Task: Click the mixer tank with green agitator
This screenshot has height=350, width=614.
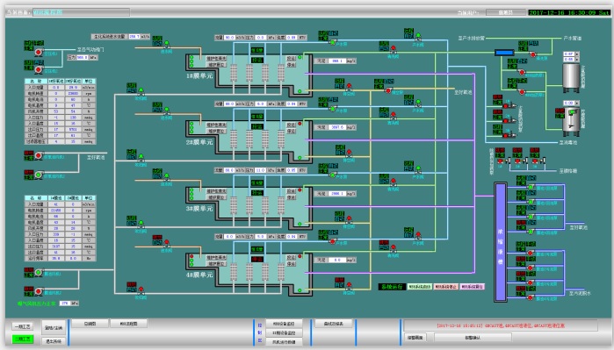Action: (571, 121)
